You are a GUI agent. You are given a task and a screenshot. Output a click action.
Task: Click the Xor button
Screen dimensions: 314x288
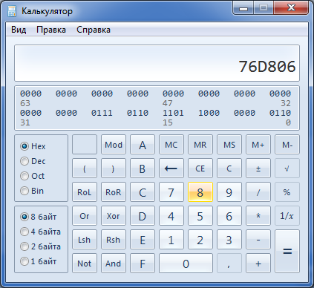[114, 216]
